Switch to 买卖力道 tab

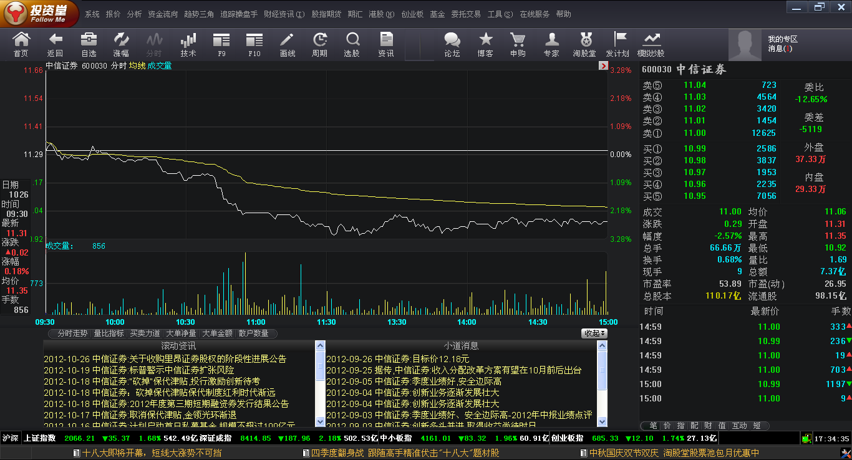pyautogui.click(x=145, y=333)
